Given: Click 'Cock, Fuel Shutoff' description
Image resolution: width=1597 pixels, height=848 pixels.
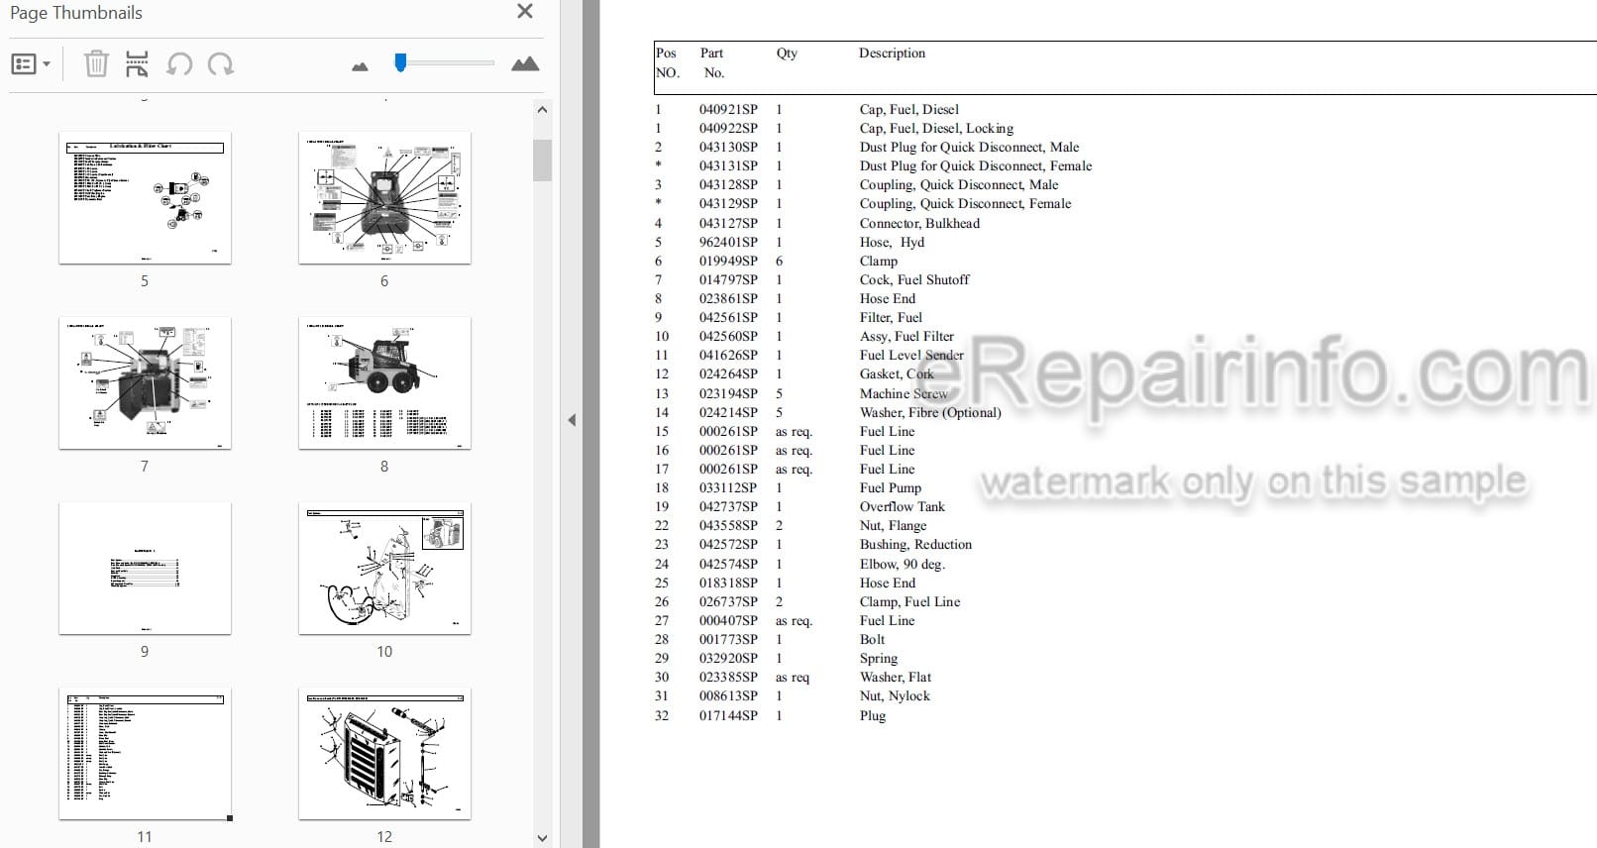Looking at the screenshot, I should coord(914,280).
